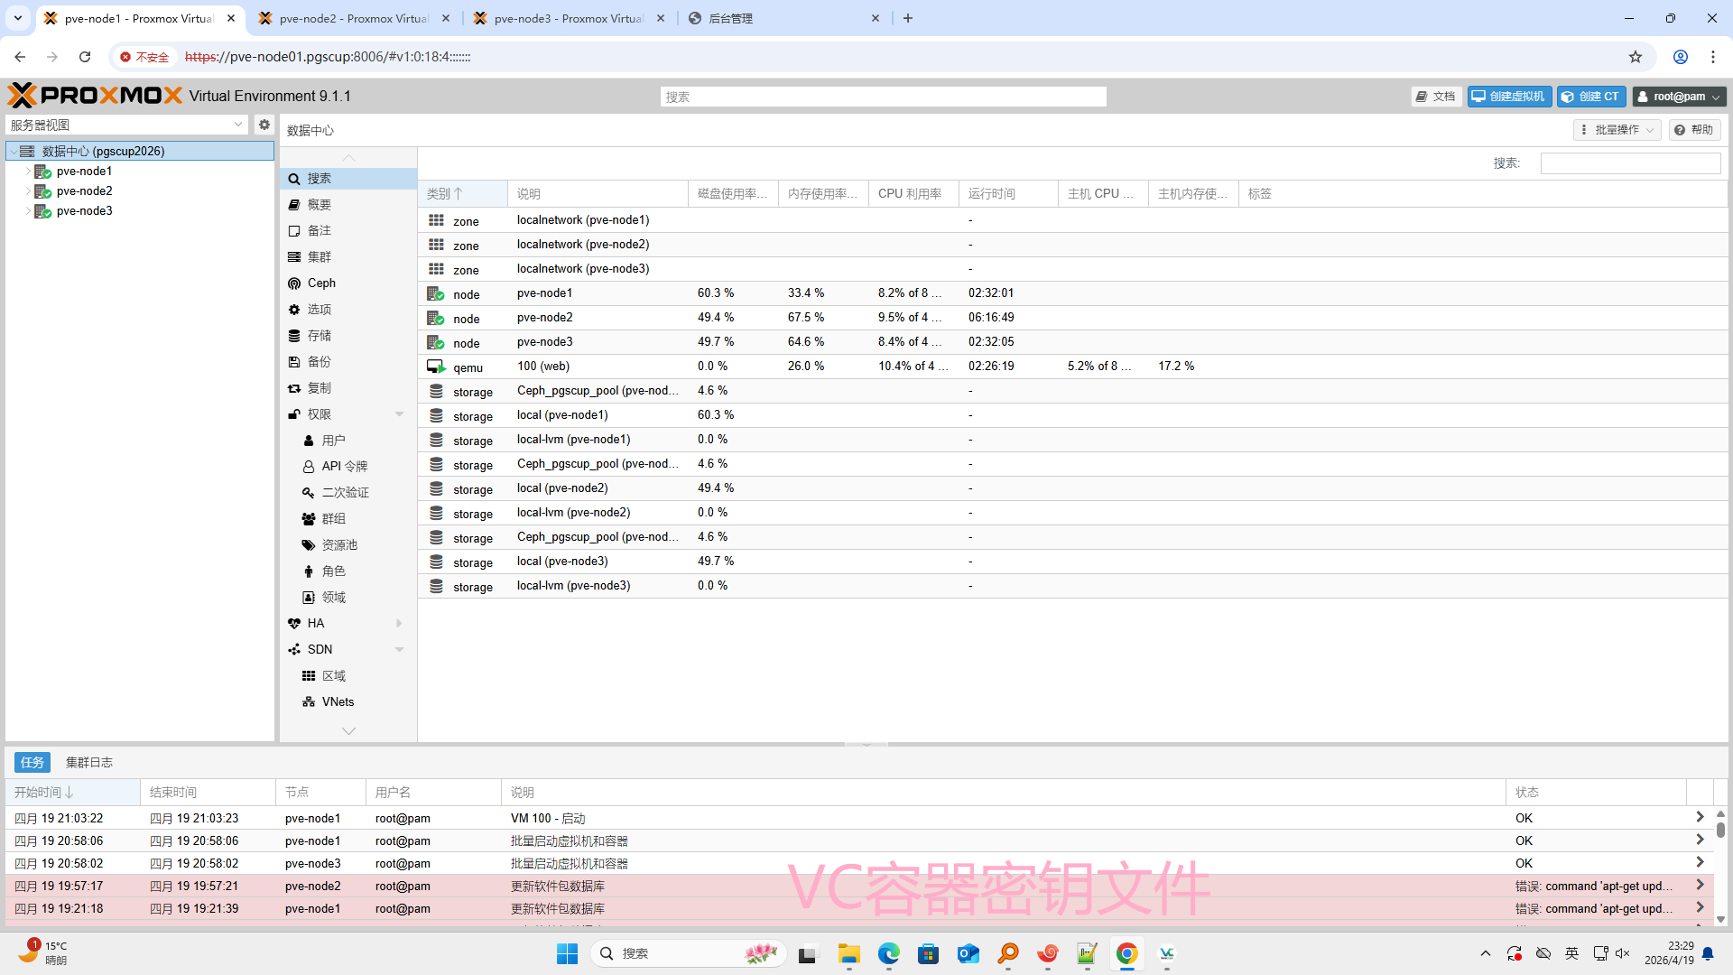Open the Replication (复制) section
The width and height of the screenshot is (1733, 975).
(x=320, y=387)
